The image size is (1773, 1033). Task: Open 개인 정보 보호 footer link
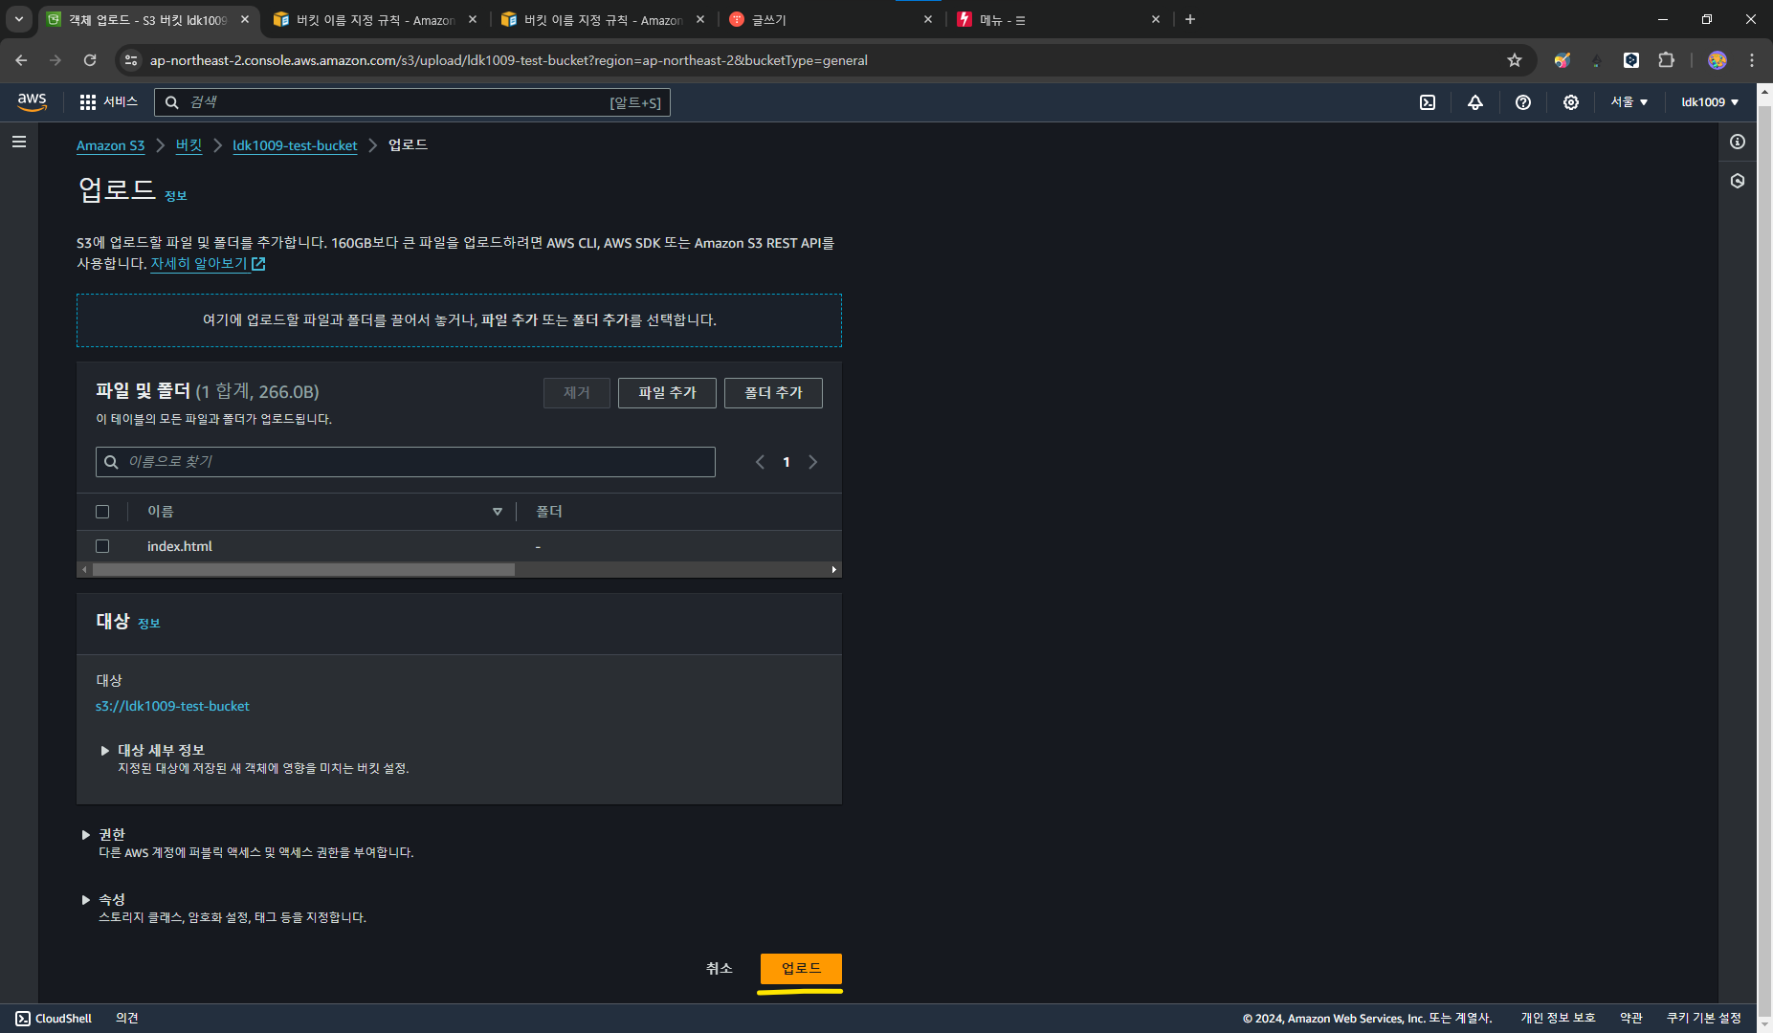click(1558, 1019)
